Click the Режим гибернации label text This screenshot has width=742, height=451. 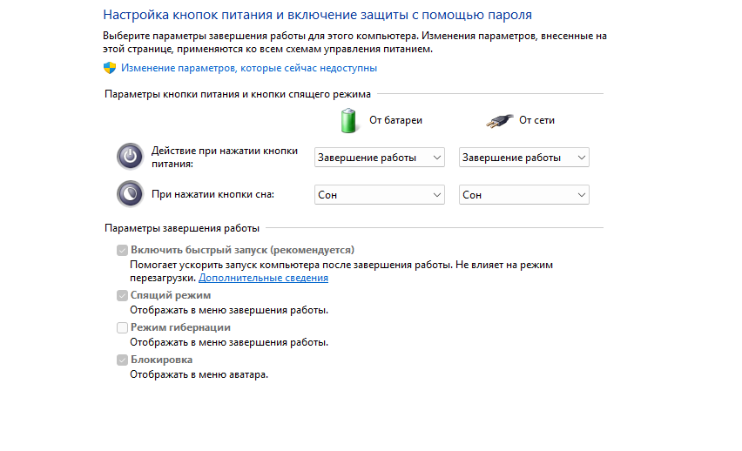pyautogui.click(x=180, y=327)
